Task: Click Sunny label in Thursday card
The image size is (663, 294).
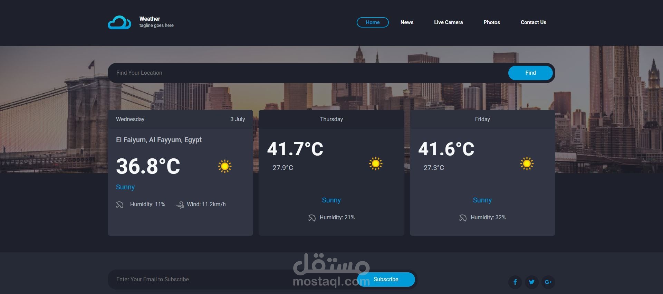Action: (x=331, y=200)
